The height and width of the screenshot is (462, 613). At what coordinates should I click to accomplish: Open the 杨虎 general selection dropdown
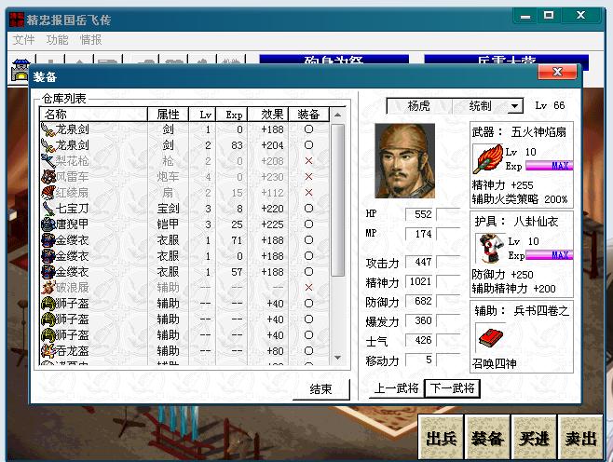[x=515, y=106]
